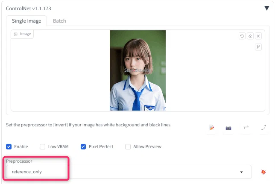Screen dimensions: 275x184
Task: Click the reference_only preprocessor field
Action: click(x=129, y=172)
